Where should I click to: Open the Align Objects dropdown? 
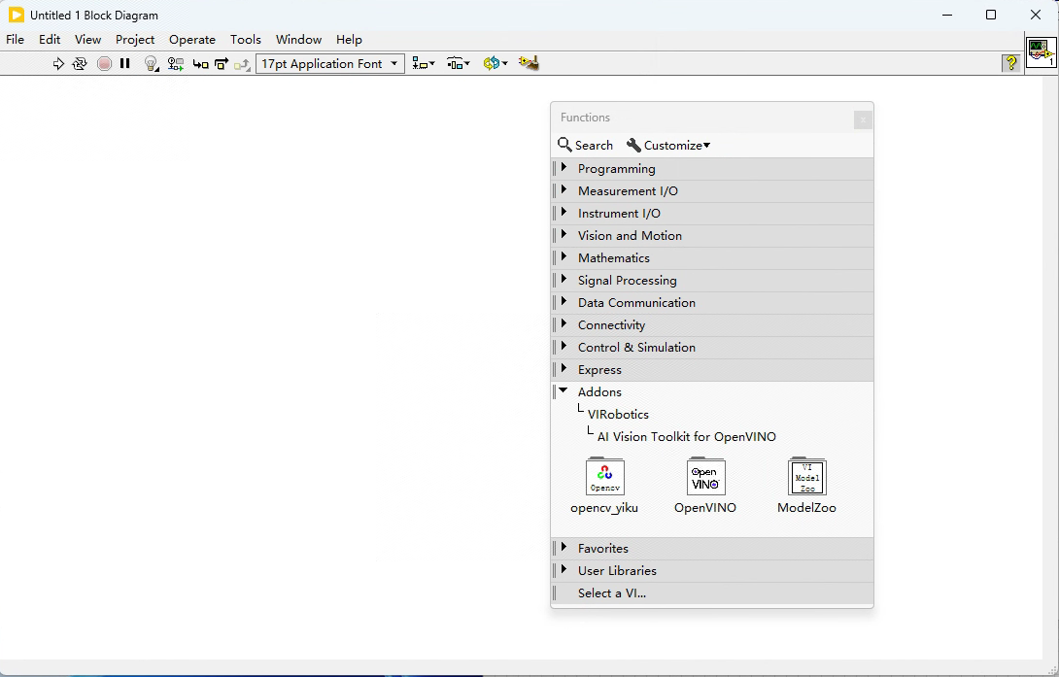[424, 64]
